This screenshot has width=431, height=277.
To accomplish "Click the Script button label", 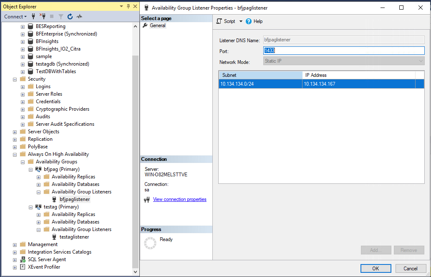I will [229, 21].
